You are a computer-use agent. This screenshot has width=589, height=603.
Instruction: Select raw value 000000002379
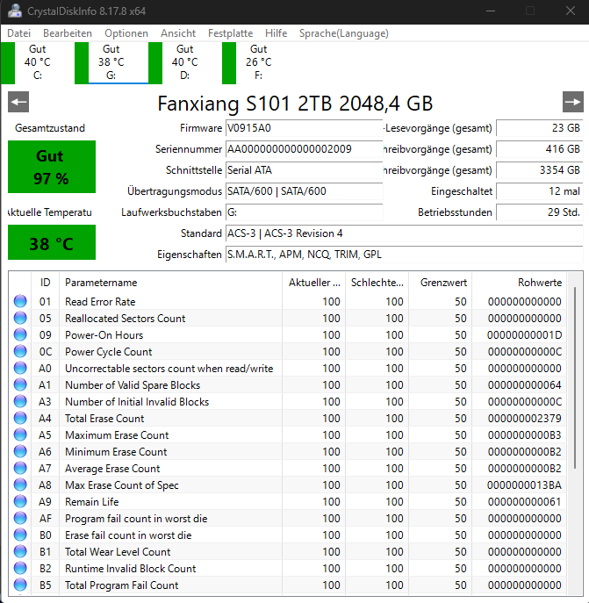pyautogui.click(x=525, y=419)
